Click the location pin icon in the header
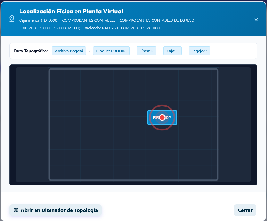This screenshot has width=267, height=221. [x=12, y=19]
